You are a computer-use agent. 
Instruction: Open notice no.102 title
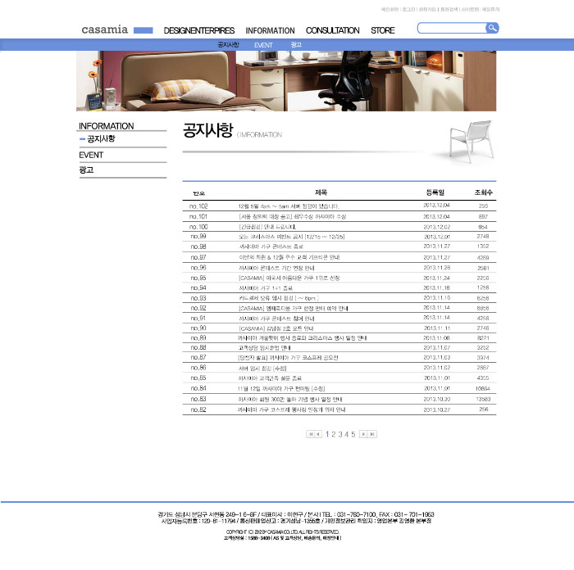click(x=289, y=206)
